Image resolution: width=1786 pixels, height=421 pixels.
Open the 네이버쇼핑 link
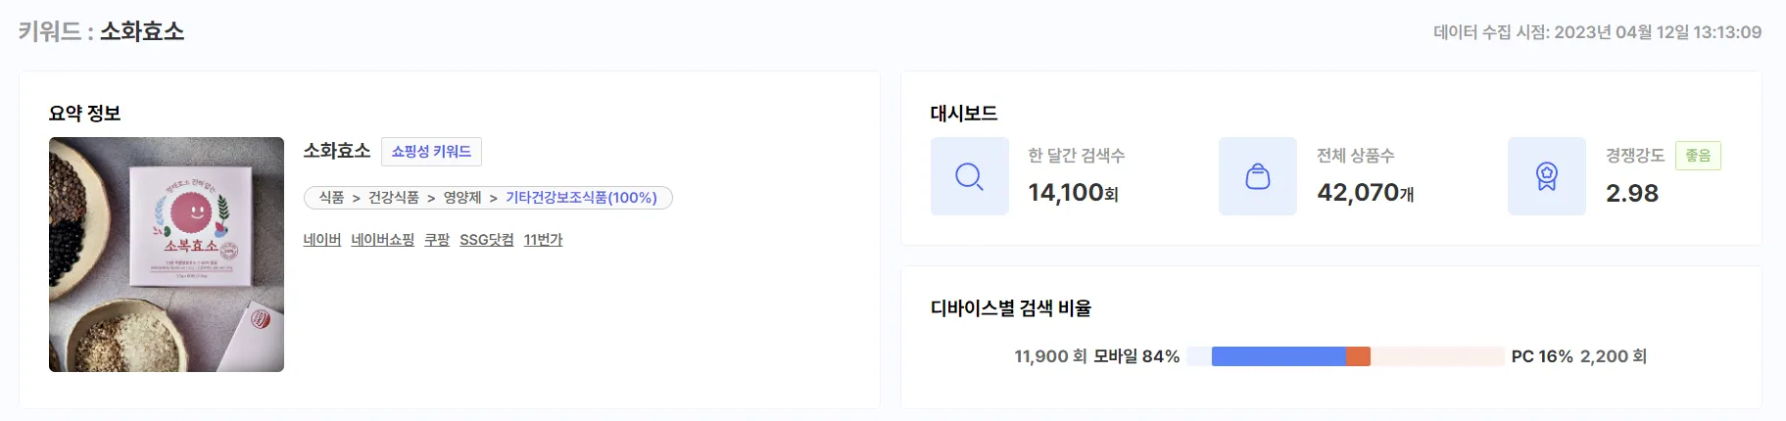tap(383, 240)
